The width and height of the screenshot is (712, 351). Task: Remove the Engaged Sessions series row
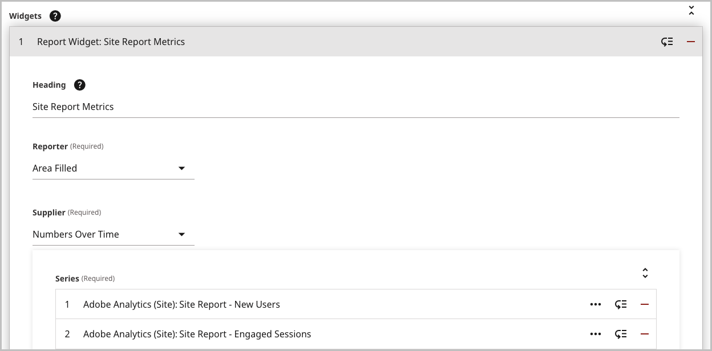click(x=644, y=334)
